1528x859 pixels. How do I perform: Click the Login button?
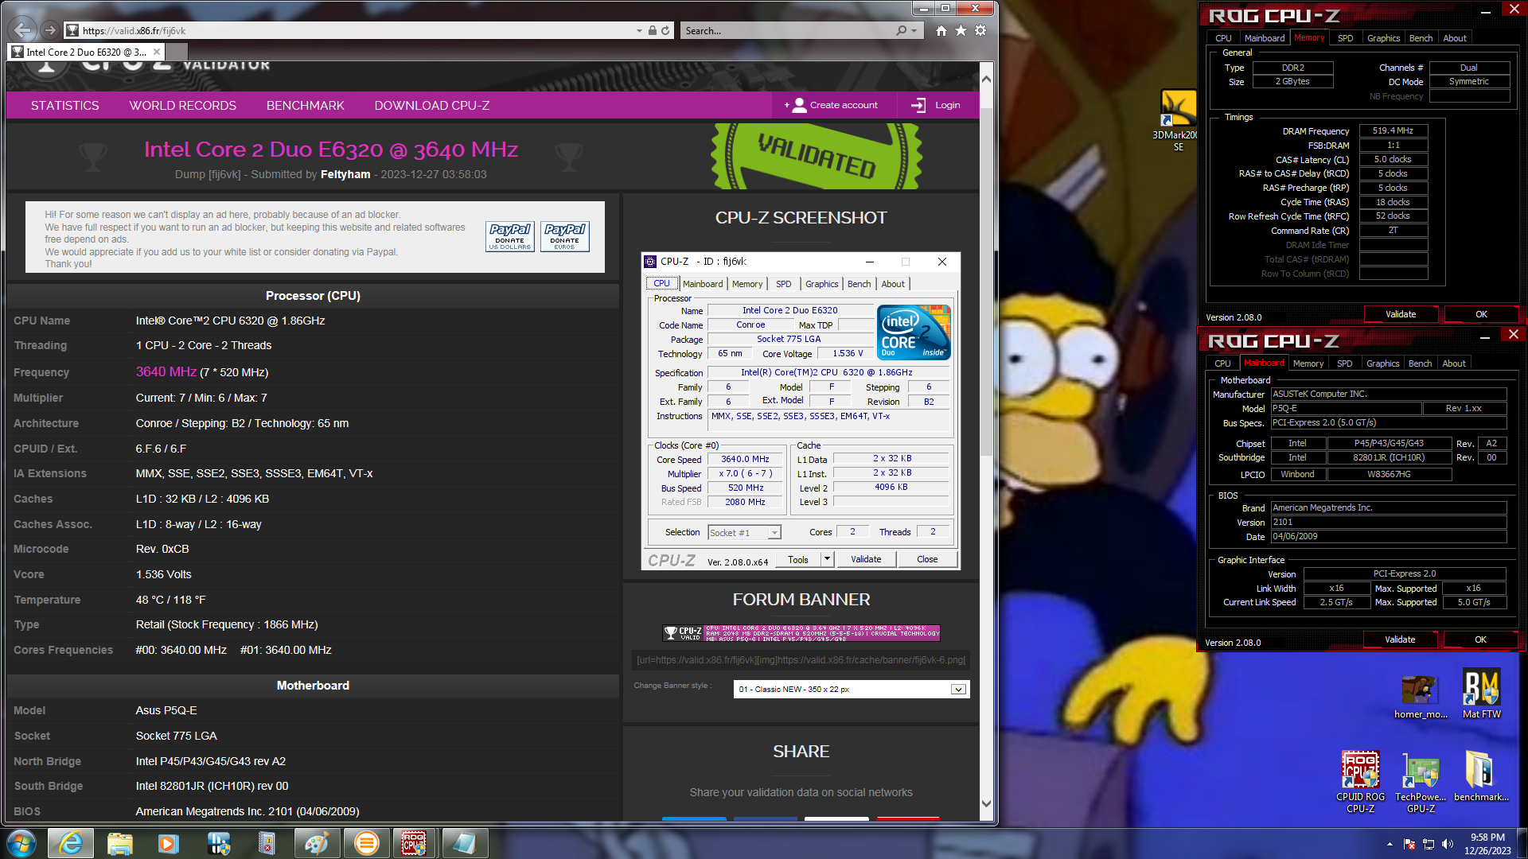(x=937, y=105)
